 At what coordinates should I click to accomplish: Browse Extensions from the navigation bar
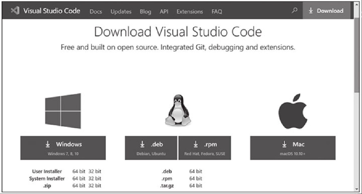point(190,12)
